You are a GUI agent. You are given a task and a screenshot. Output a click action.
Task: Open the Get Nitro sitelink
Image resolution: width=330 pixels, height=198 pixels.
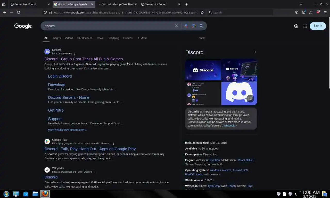coord(56,110)
